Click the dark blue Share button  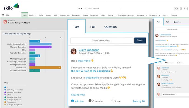point(140,40)
